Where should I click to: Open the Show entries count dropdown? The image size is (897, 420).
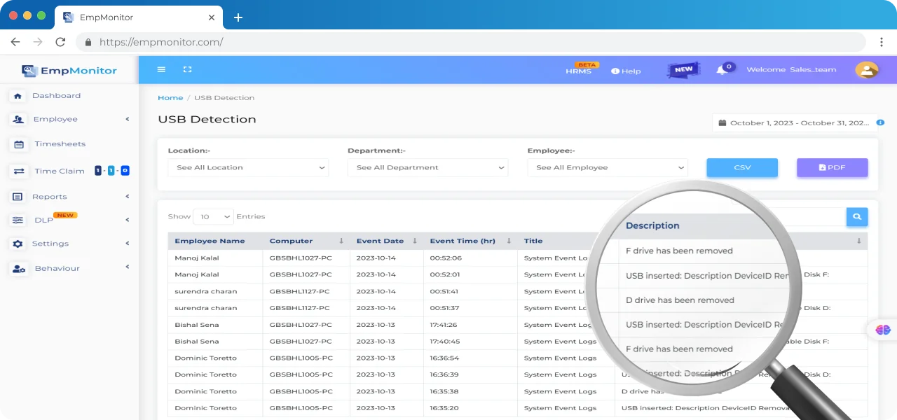tap(213, 217)
